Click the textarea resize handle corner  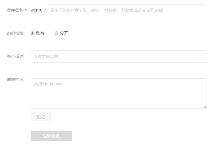(205, 107)
